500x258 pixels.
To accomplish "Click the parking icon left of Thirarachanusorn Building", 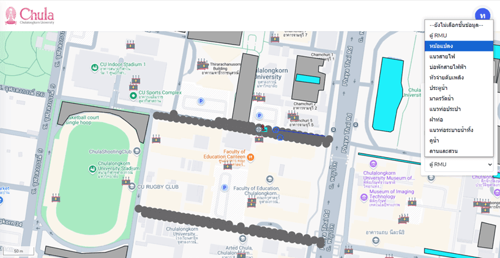I will [201, 101].
